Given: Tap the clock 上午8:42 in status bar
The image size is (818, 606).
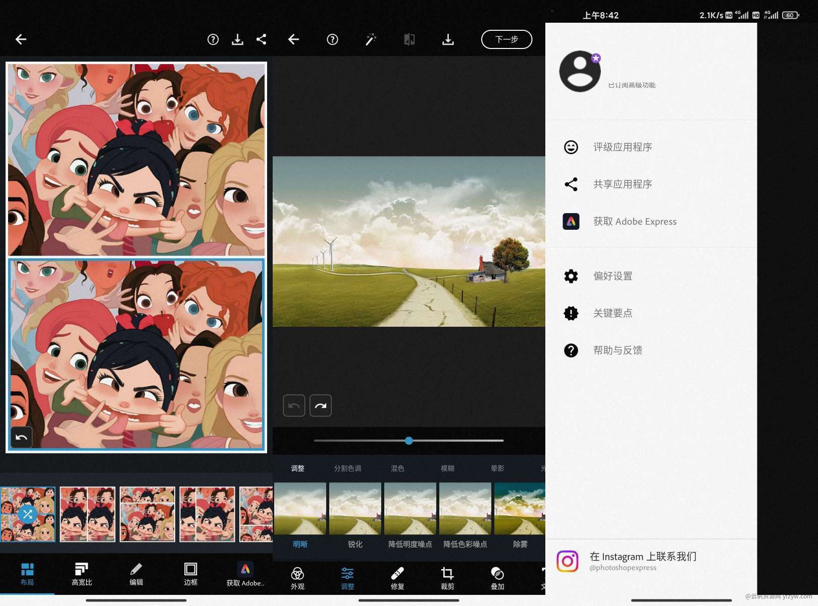Looking at the screenshot, I should click(600, 15).
